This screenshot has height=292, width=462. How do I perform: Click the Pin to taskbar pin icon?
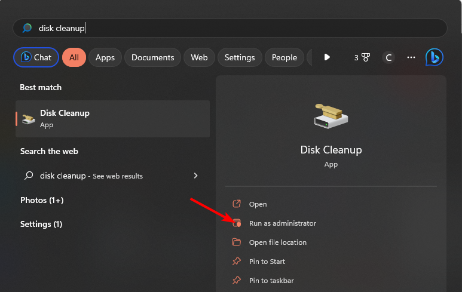click(x=237, y=281)
